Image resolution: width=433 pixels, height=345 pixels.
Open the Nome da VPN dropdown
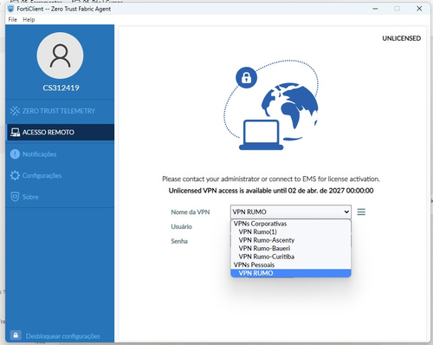click(291, 212)
